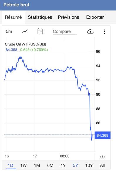The height and width of the screenshot is (171, 116).
Task: Open the three-dot more options menu
Action: tap(105, 32)
